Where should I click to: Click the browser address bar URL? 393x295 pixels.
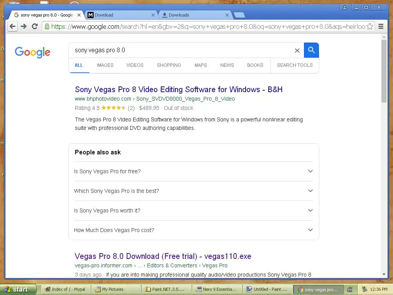(x=208, y=27)
